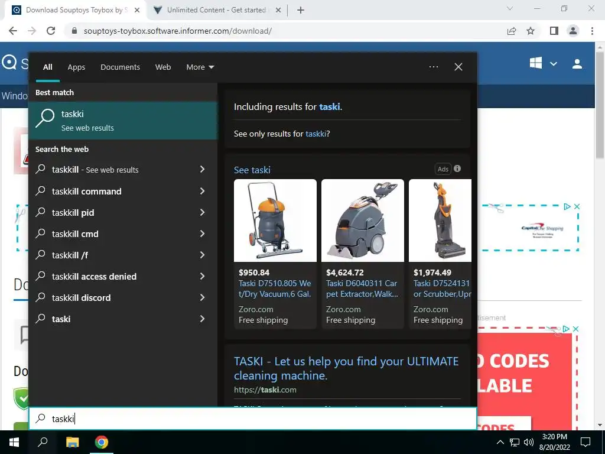This screenshot has height=454, width=605.
Task: Expand arrow for taskkill command suggestion
Action: (x=202, y=191)
